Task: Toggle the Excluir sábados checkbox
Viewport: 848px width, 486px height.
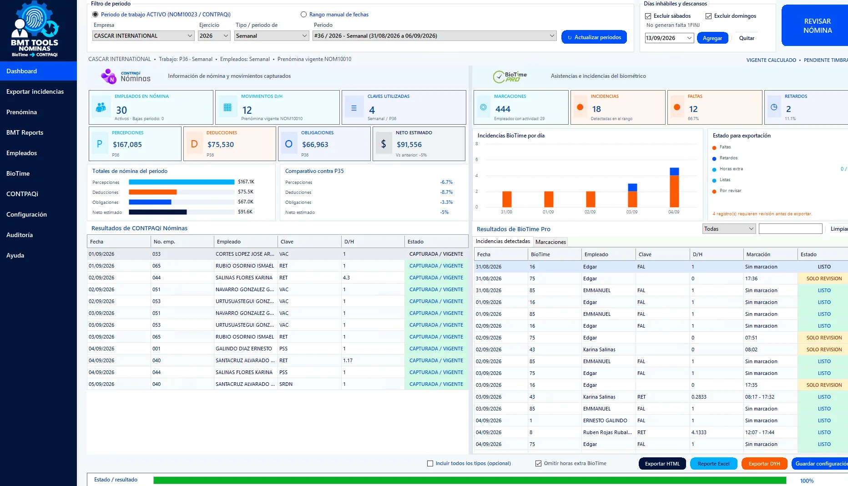Action: click(648, 16)
